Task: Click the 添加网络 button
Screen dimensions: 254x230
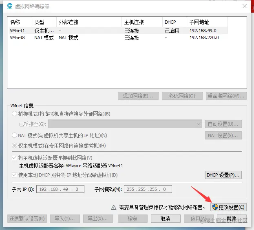Action: tap(138, 96)
